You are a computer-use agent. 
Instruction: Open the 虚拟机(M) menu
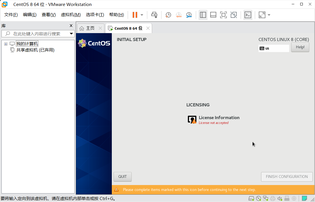coord(71,15)
